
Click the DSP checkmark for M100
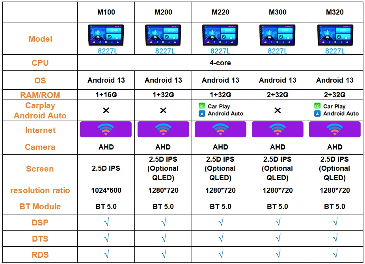pyautogui.click(x=106, y=222)
